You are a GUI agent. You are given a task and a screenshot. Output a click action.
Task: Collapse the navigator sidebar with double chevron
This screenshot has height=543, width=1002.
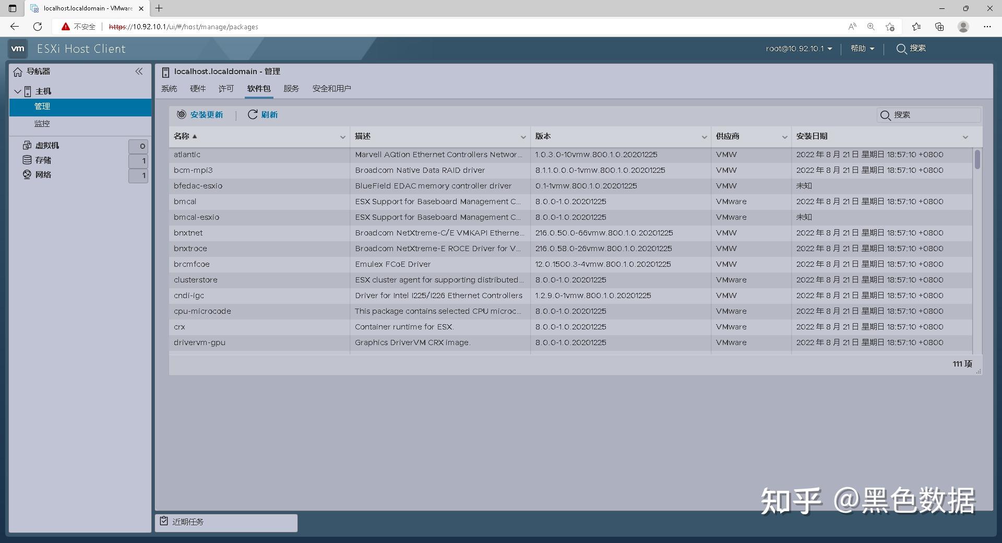pyautogui.click(x=139, y=72)
